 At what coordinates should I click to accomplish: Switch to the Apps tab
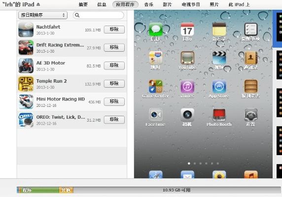click(x=125, y=4)
